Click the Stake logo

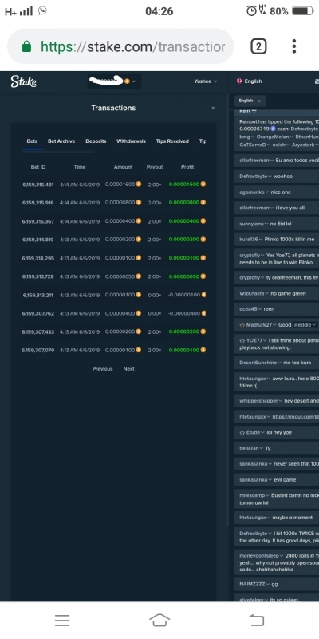[x=24, y=81]
